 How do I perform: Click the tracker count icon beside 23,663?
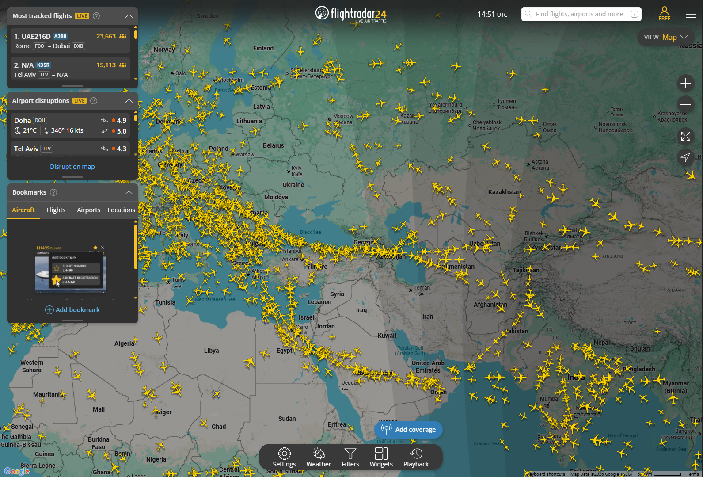(x=123, y=36)
